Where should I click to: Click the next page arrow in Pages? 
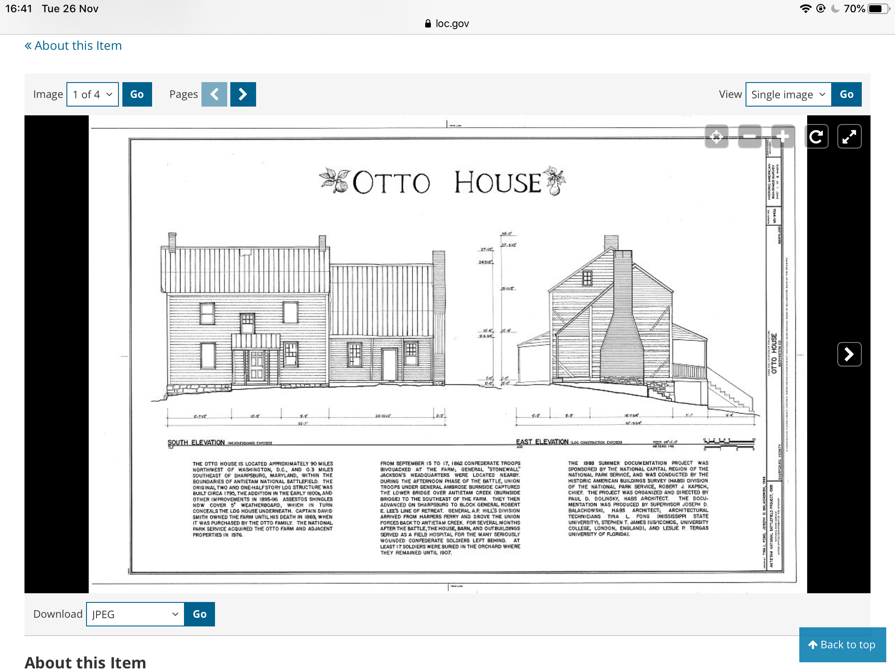tap(243, 94)
